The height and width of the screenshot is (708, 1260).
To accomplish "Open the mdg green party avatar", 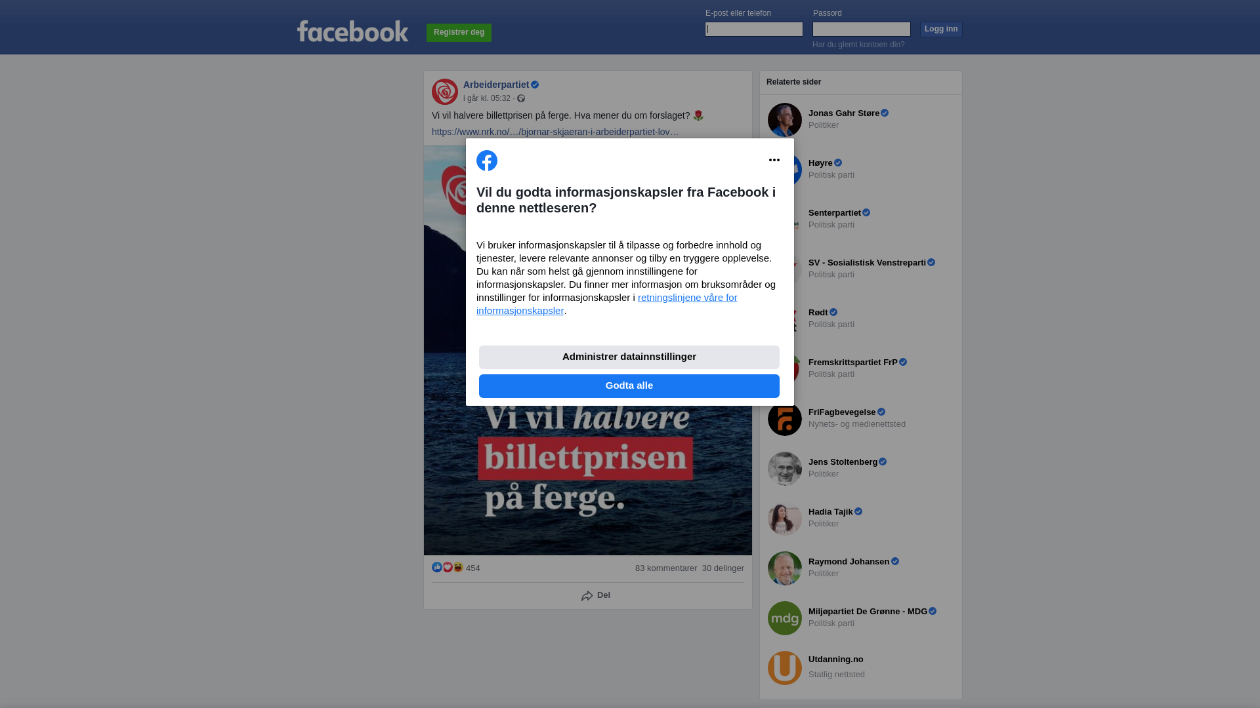I will [785, 618].
